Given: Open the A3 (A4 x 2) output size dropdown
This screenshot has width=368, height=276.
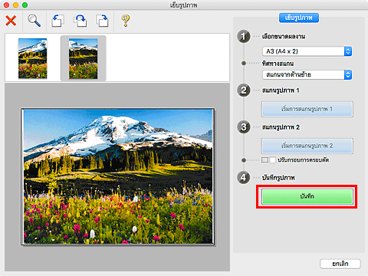Looking at the screenshot, I should [x=307, y=51].
